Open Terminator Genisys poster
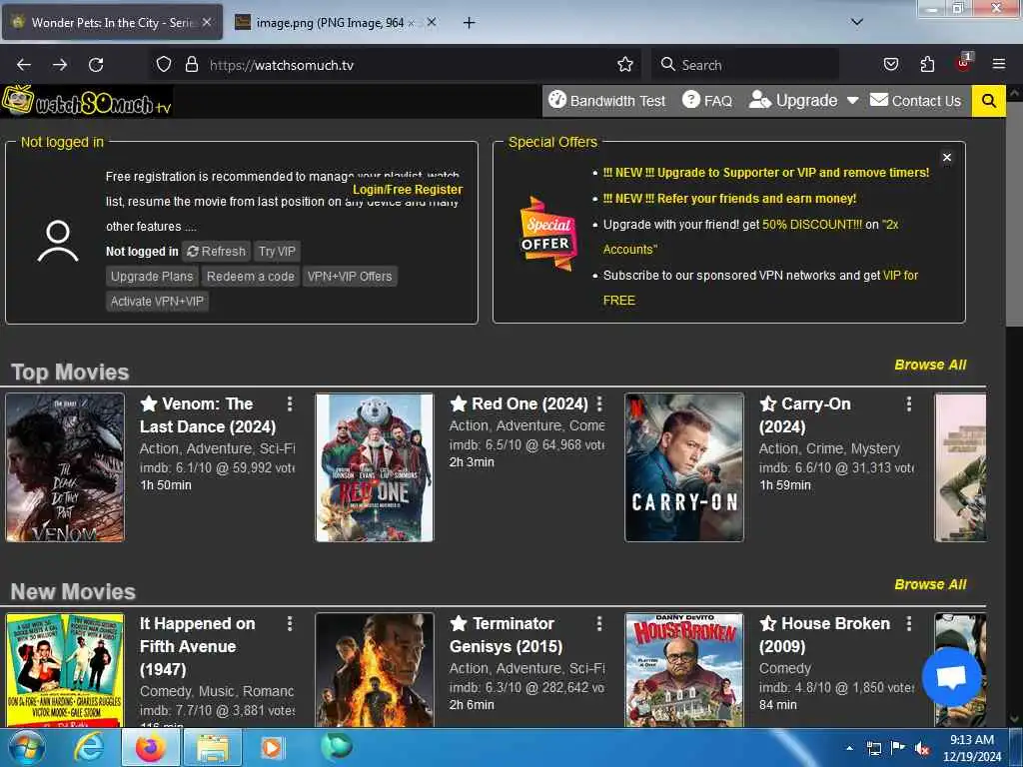1023x767 pixels. coord(375,670)
